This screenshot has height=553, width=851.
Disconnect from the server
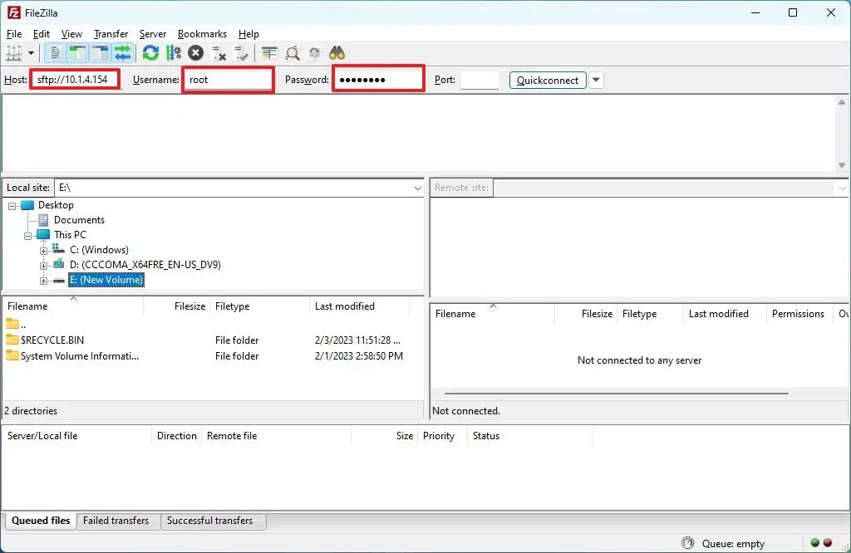pos(220,52)
